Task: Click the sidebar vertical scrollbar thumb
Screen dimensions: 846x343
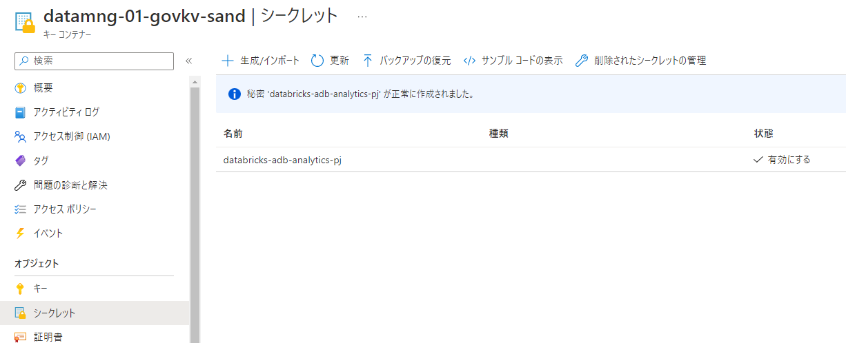Action: click(195, 215)
